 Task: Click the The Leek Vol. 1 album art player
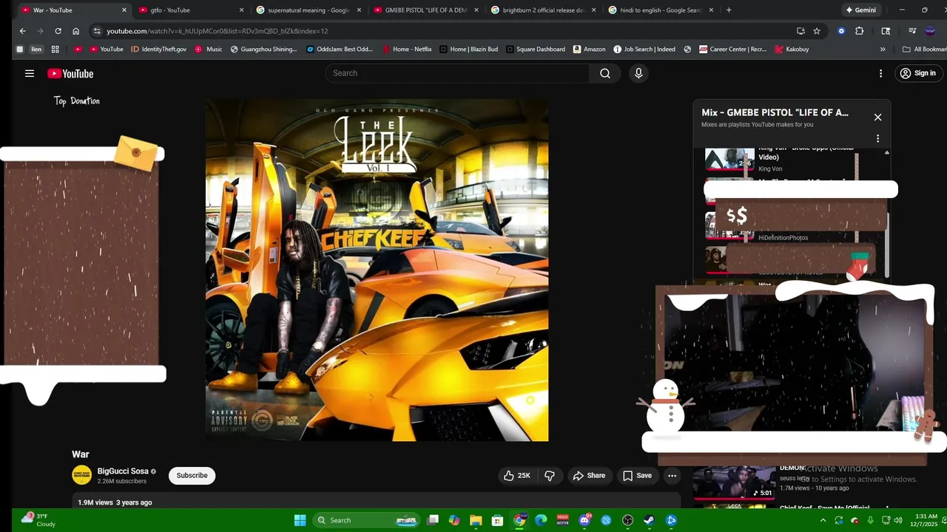pyautogui.click(x=377, y=270)
